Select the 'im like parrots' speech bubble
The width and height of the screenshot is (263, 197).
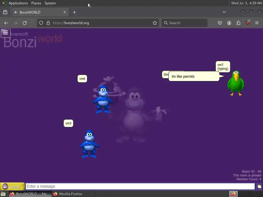194,76
